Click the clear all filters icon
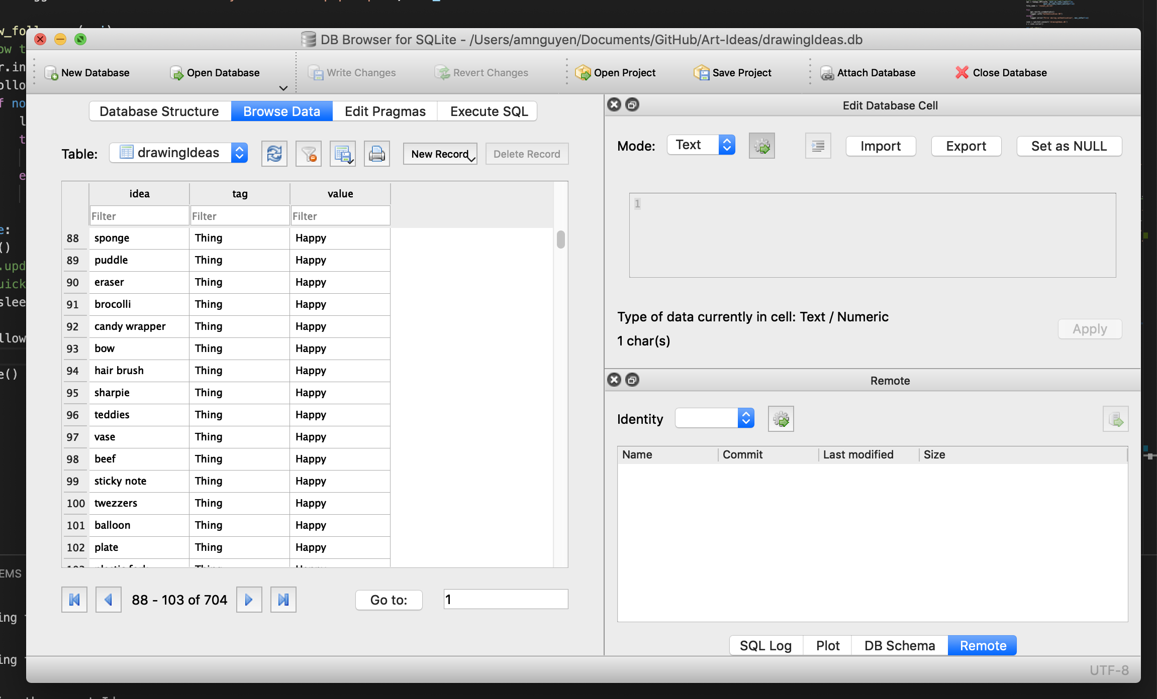 pos(308,154)
